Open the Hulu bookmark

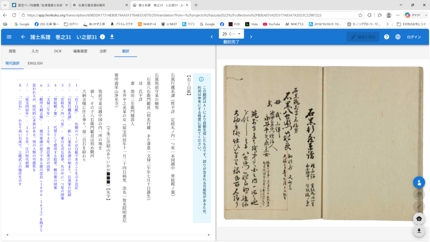252,24
